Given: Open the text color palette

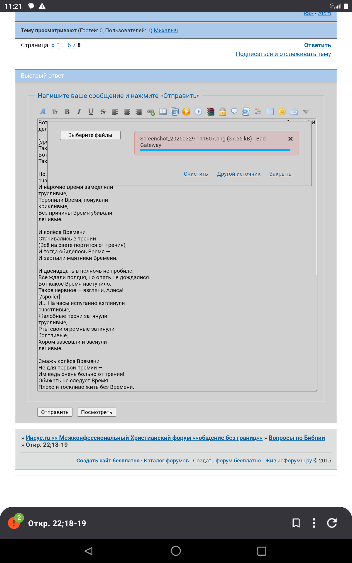Looking at the screenshot, I should 258,112.
